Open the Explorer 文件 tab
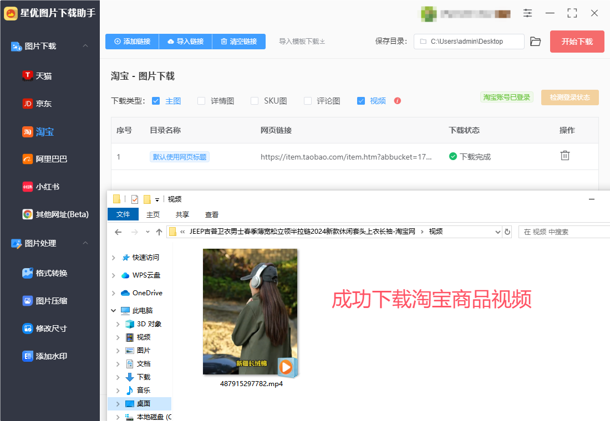610x421 pixels. point(123,214)
